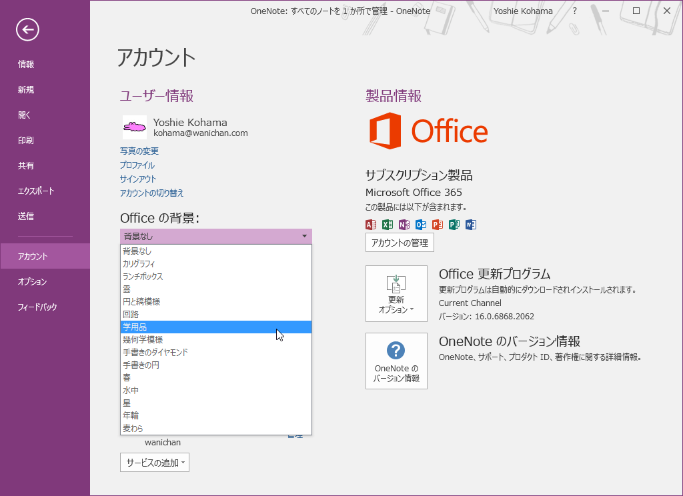The height and width of the screenshot is (496, 683).
Task: Open 開く in the sidebar
Action: coord(45,115)
